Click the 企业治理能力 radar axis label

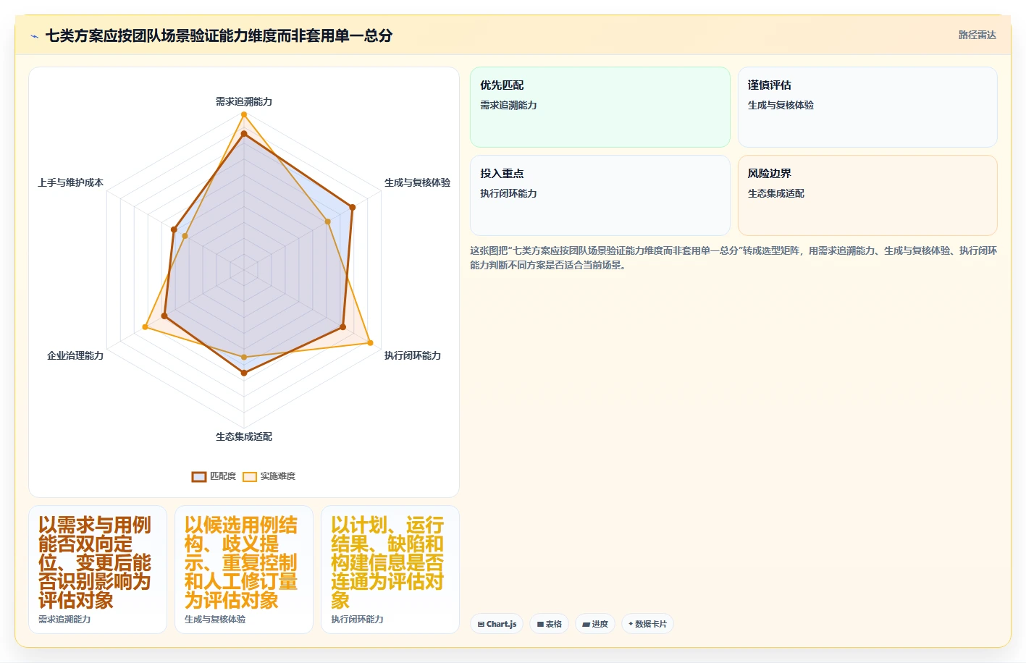tap(75, 355)
